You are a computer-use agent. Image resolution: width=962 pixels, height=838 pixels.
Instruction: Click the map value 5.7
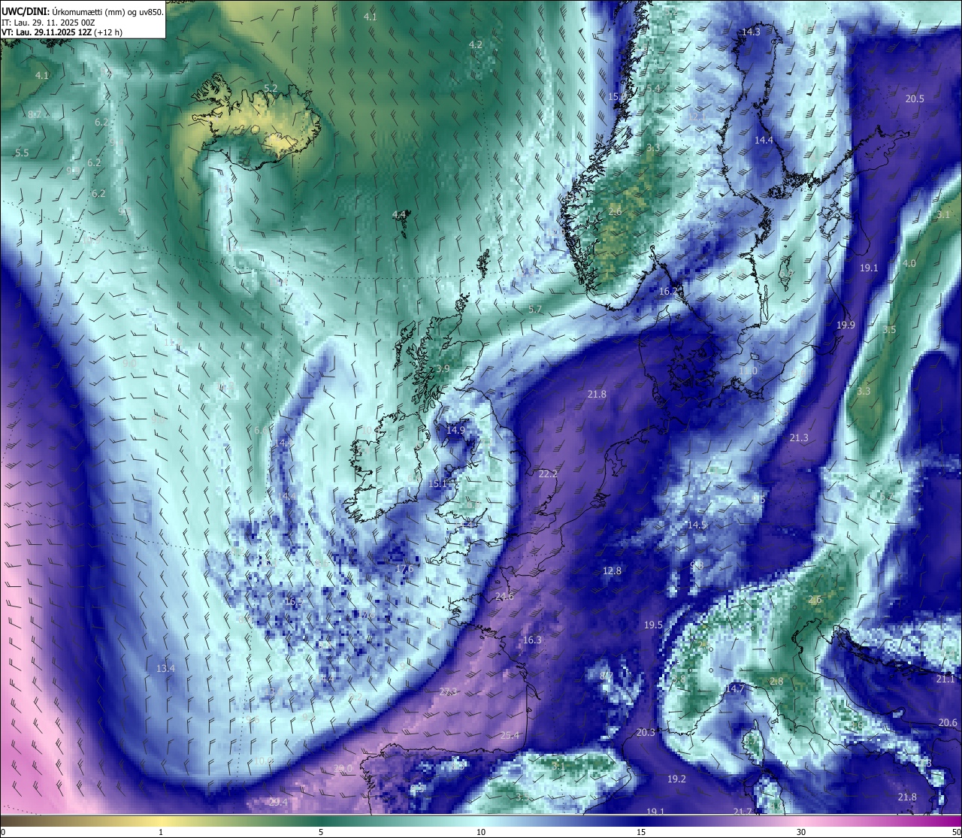coord(535,309)
